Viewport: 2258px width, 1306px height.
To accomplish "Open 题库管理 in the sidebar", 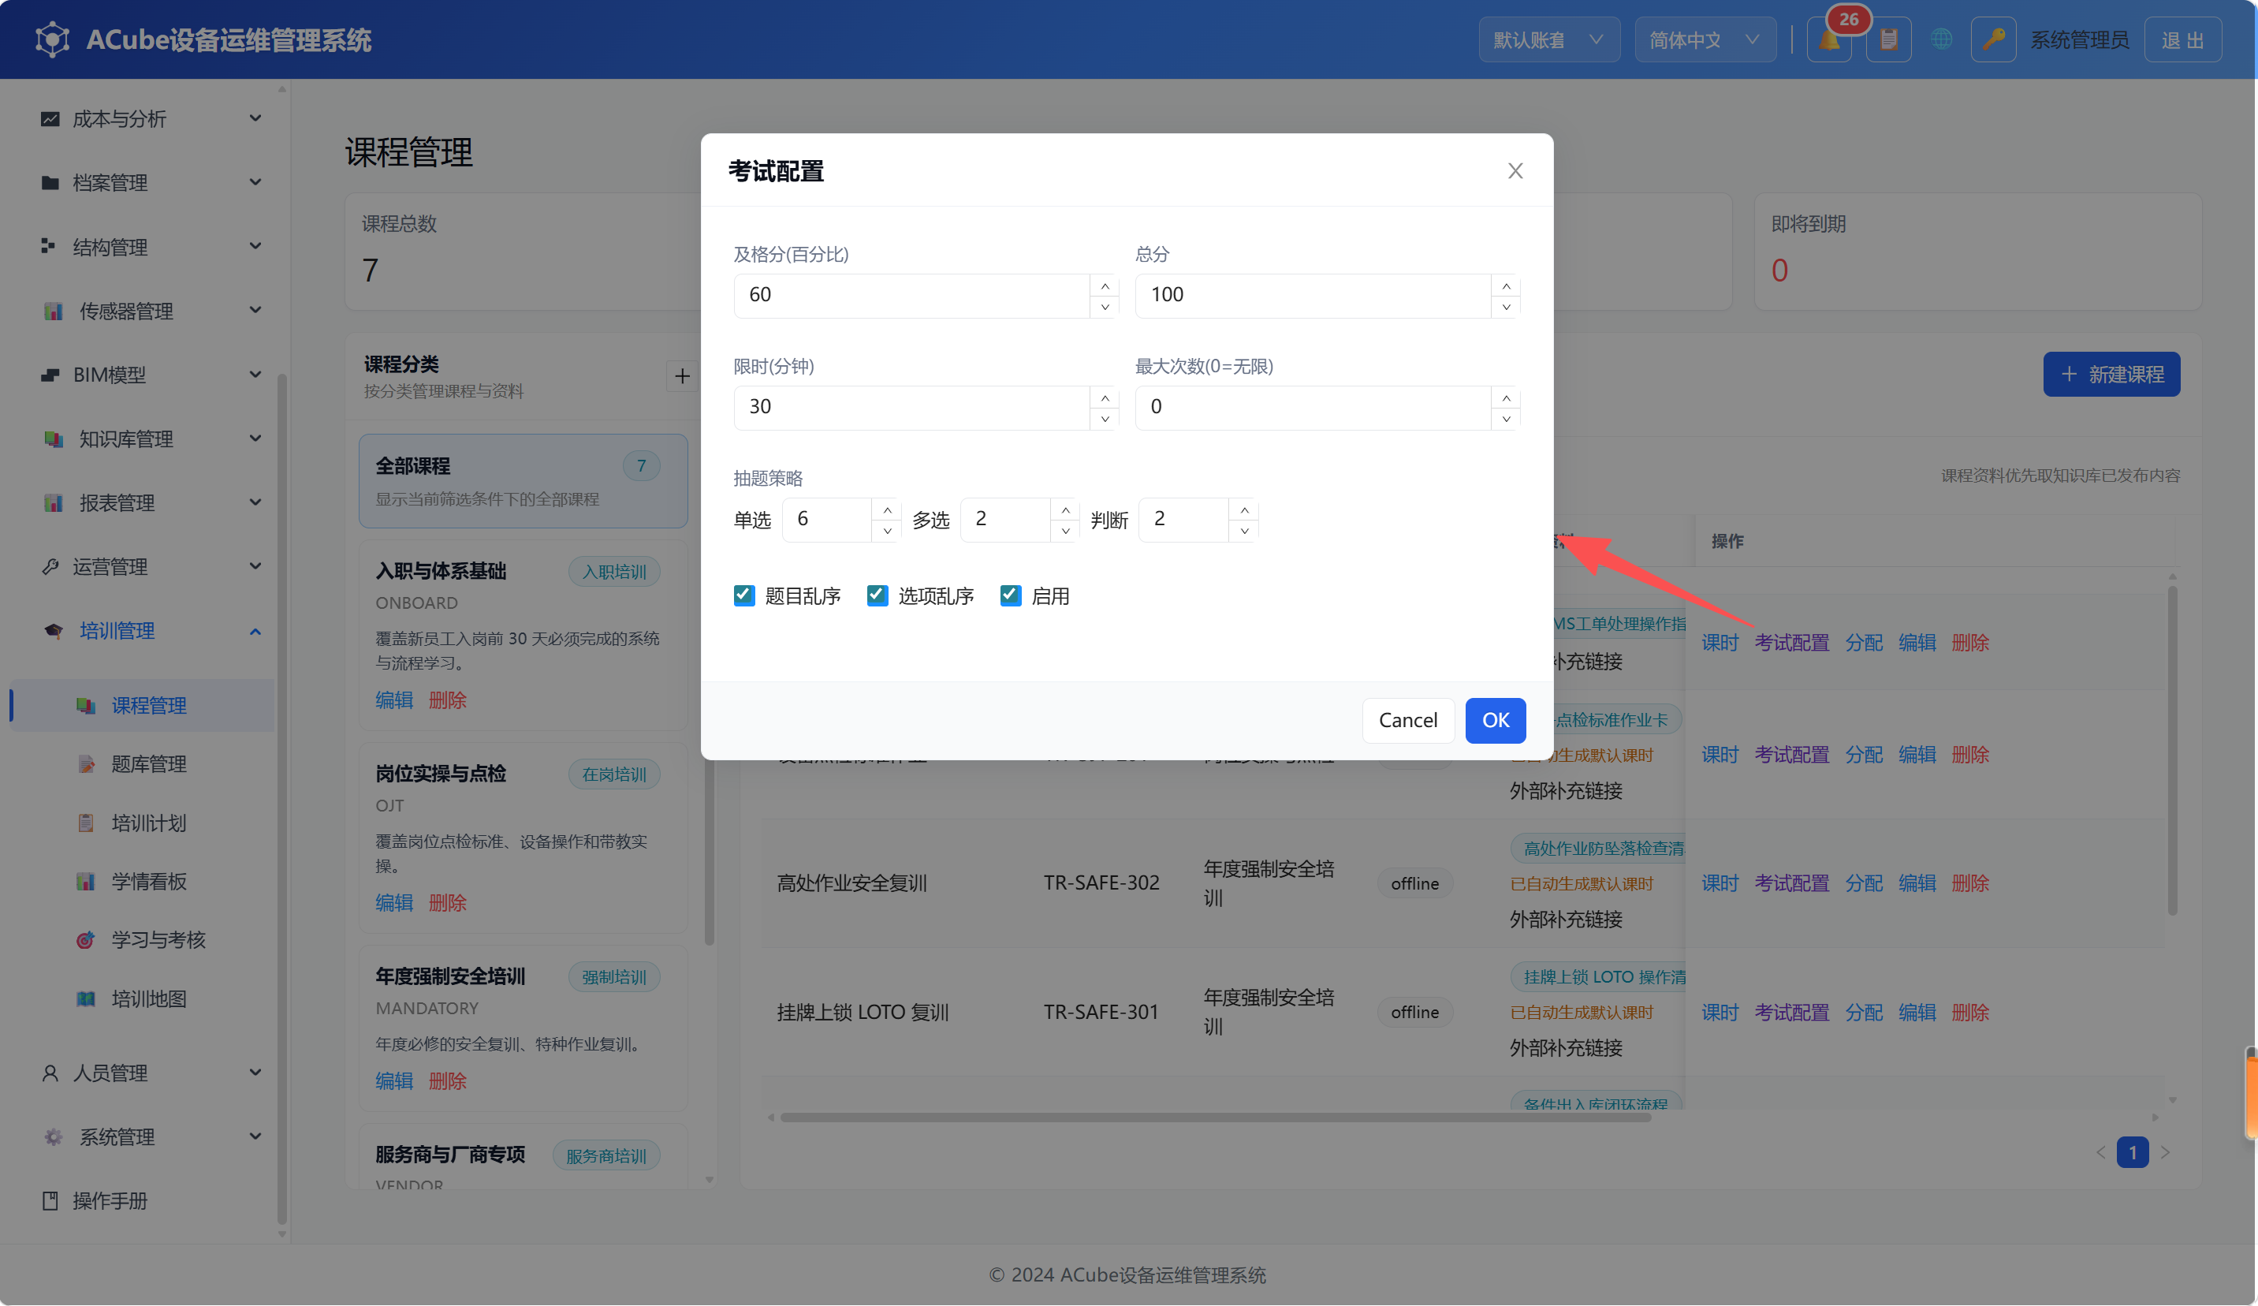I will click(149, 763).
